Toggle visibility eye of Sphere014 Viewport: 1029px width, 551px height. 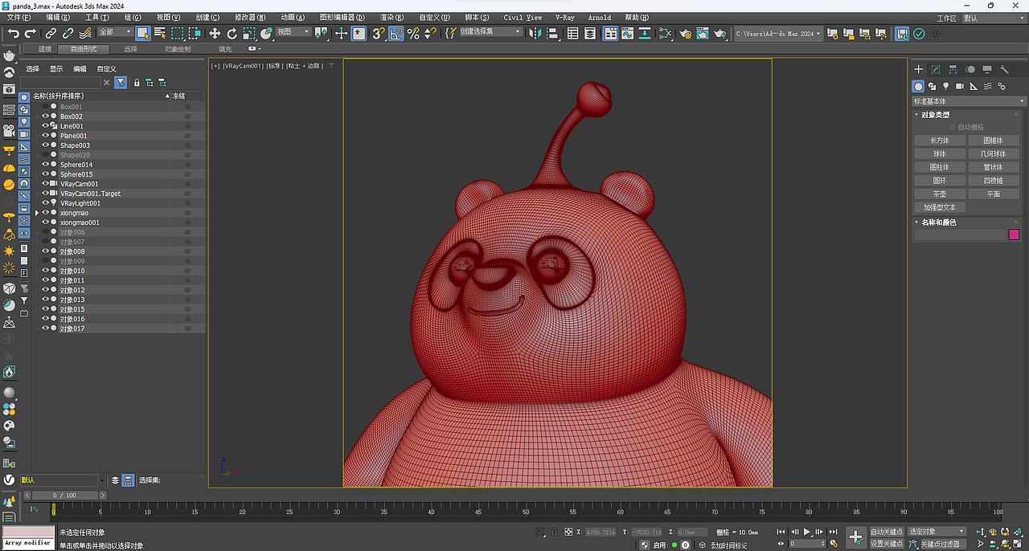(x=45, y=165)
